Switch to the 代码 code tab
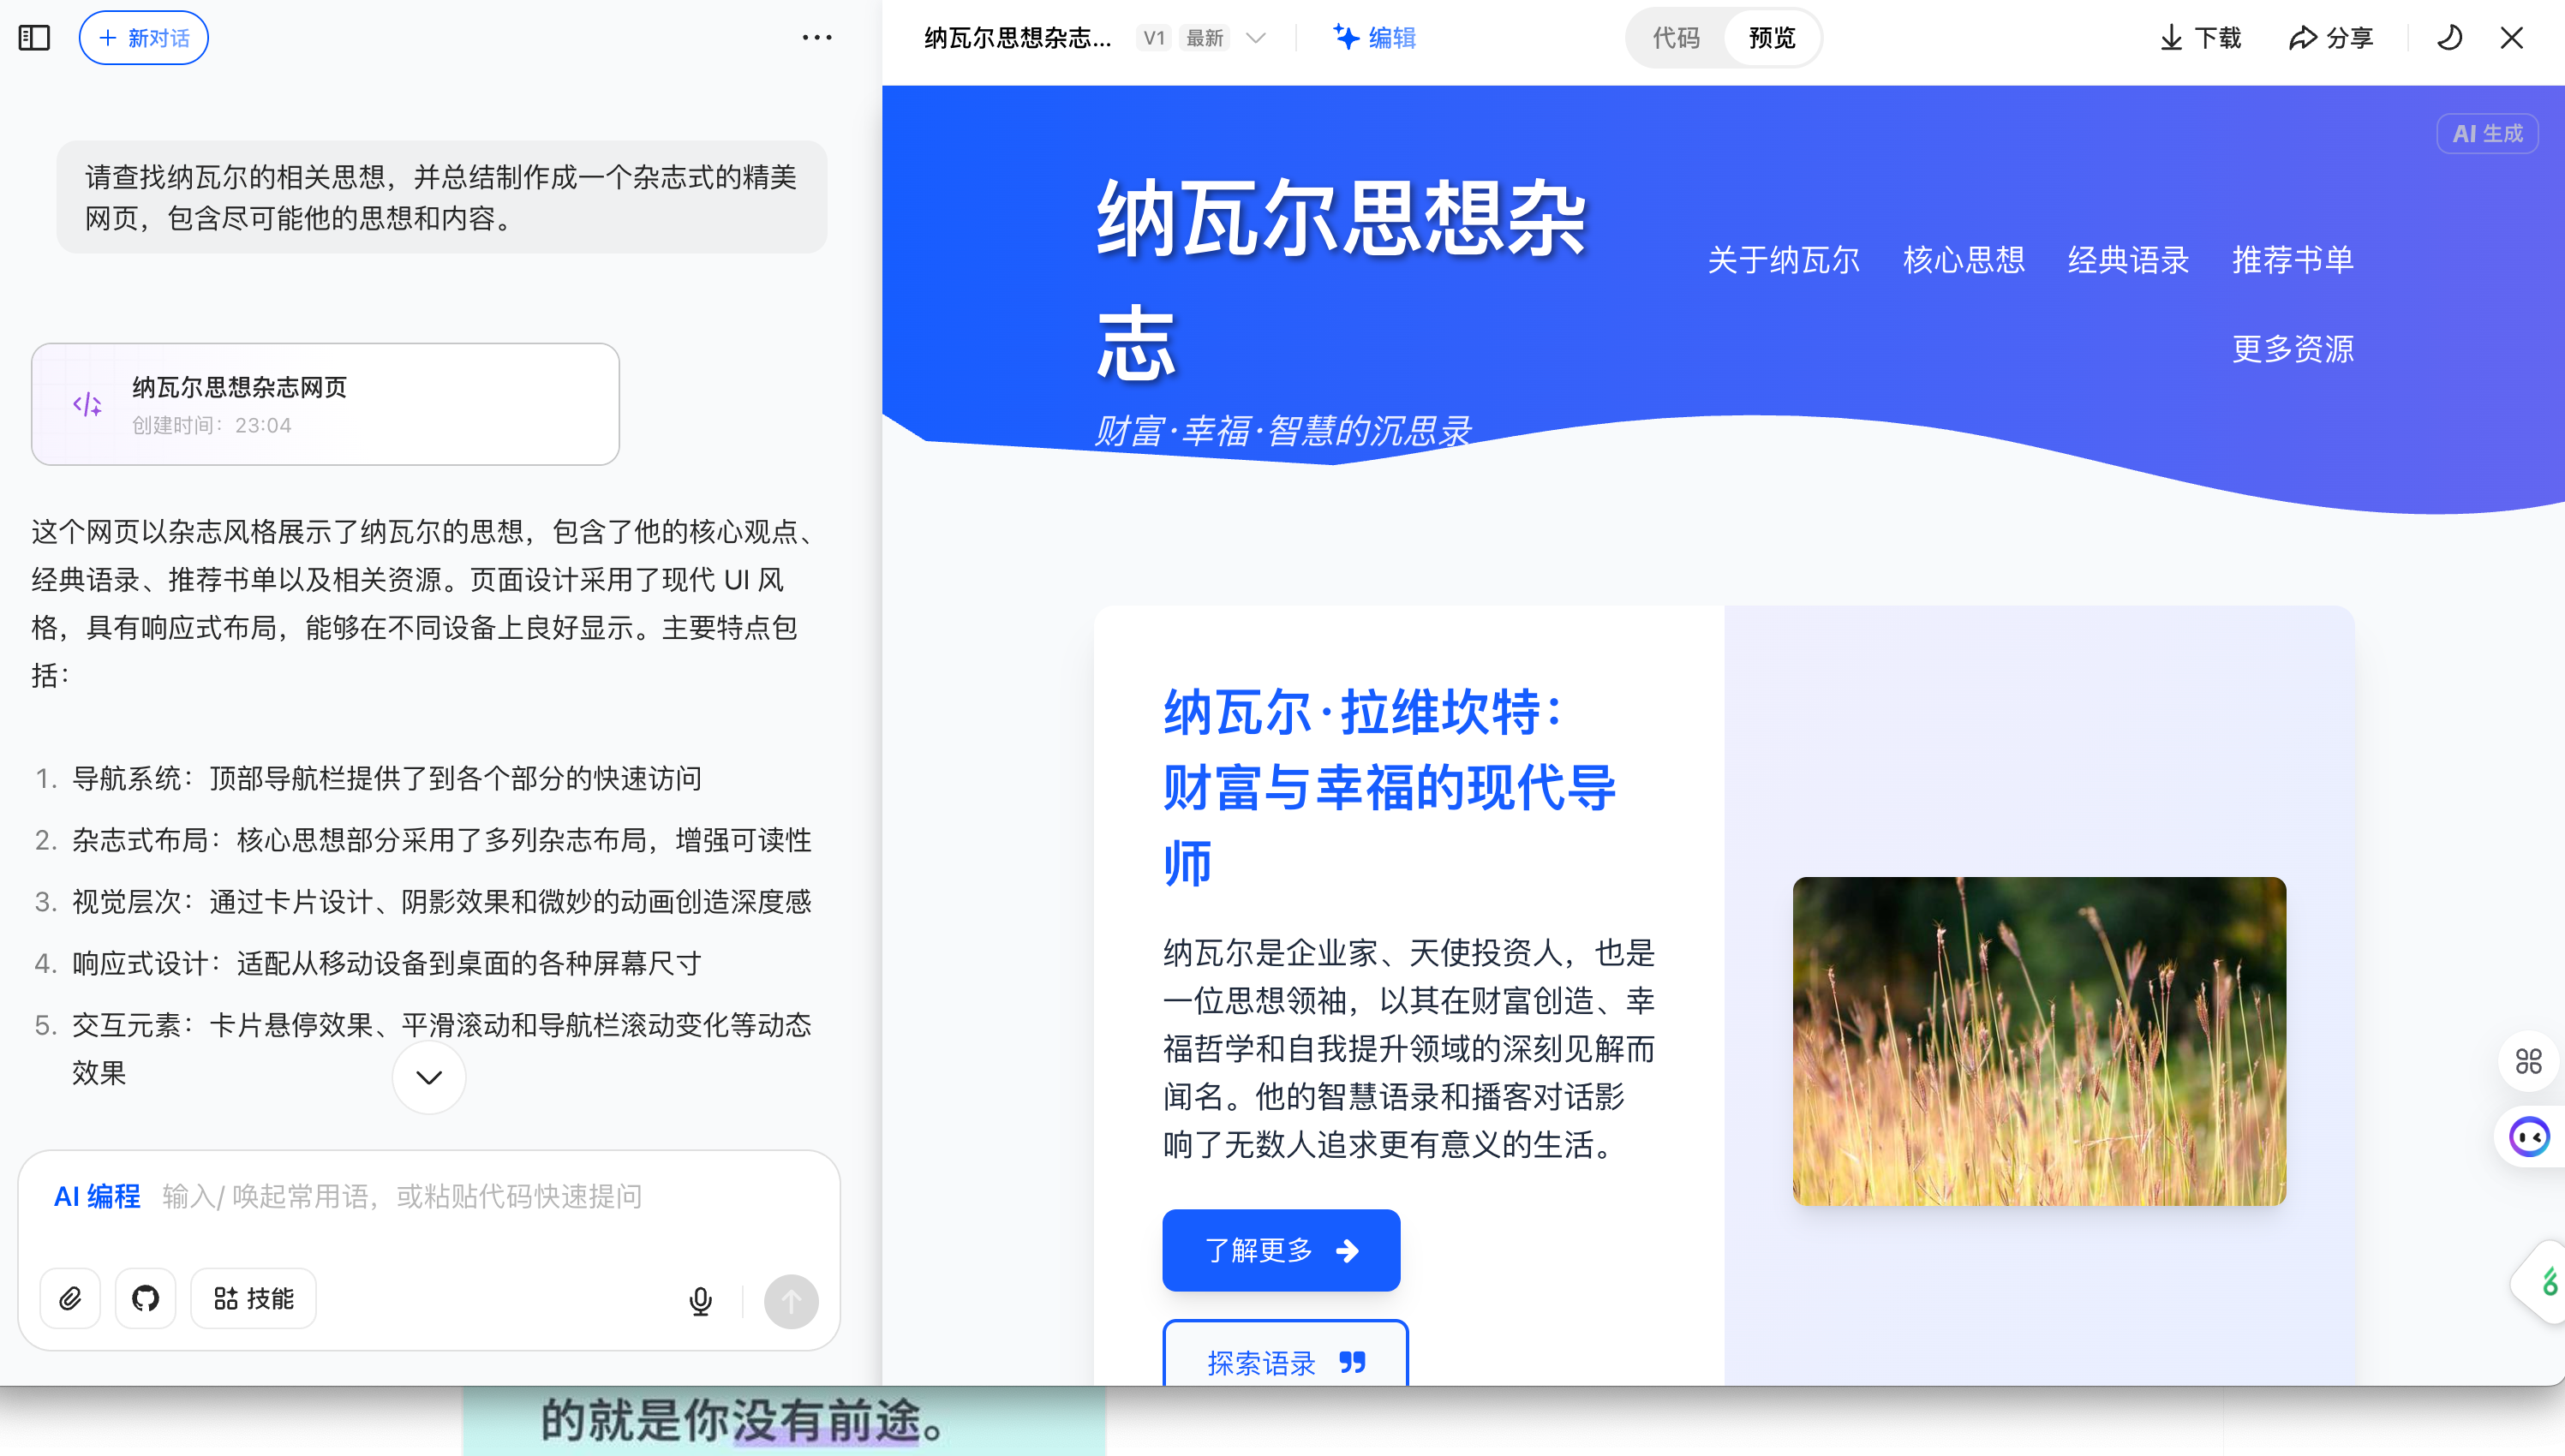 coord(1676,38)
